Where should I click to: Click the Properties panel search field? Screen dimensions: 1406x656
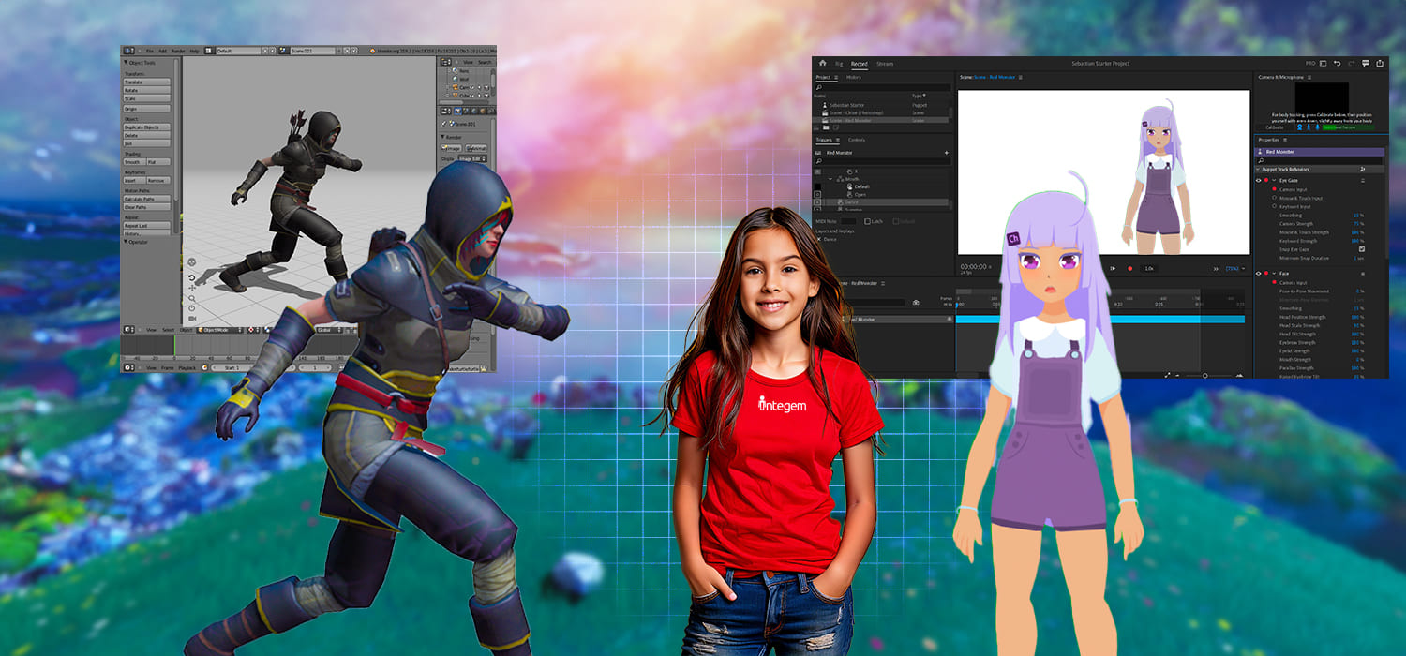coord(1318,161)
